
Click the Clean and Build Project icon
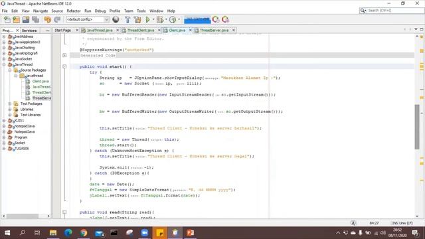point(137,19)
